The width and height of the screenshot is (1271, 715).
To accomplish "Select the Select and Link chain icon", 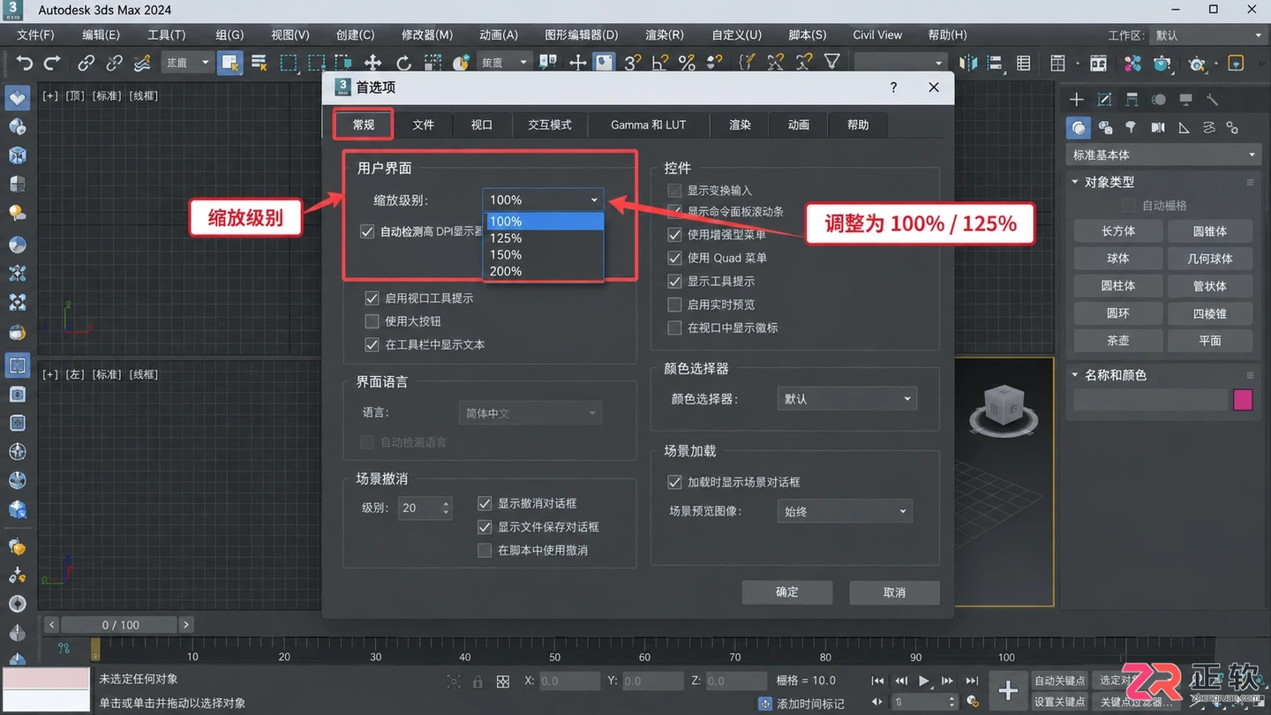I will pyautogui.click(x=86, y=63).
